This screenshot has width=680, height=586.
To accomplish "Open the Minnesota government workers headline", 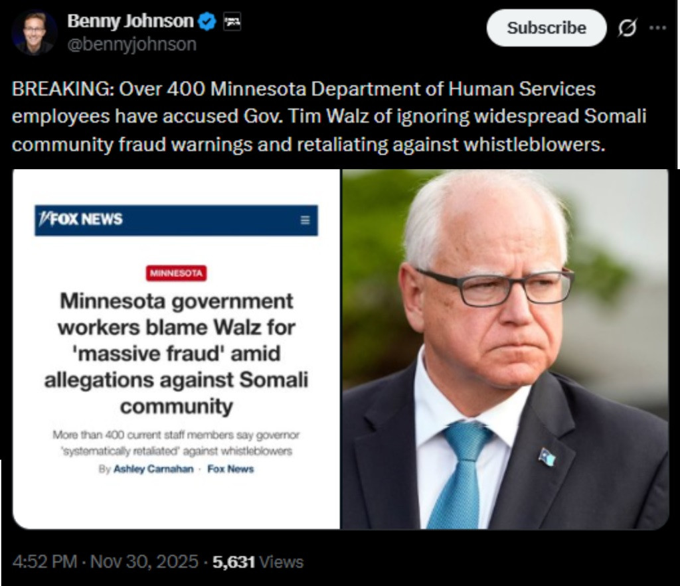I will pos(176,353).
